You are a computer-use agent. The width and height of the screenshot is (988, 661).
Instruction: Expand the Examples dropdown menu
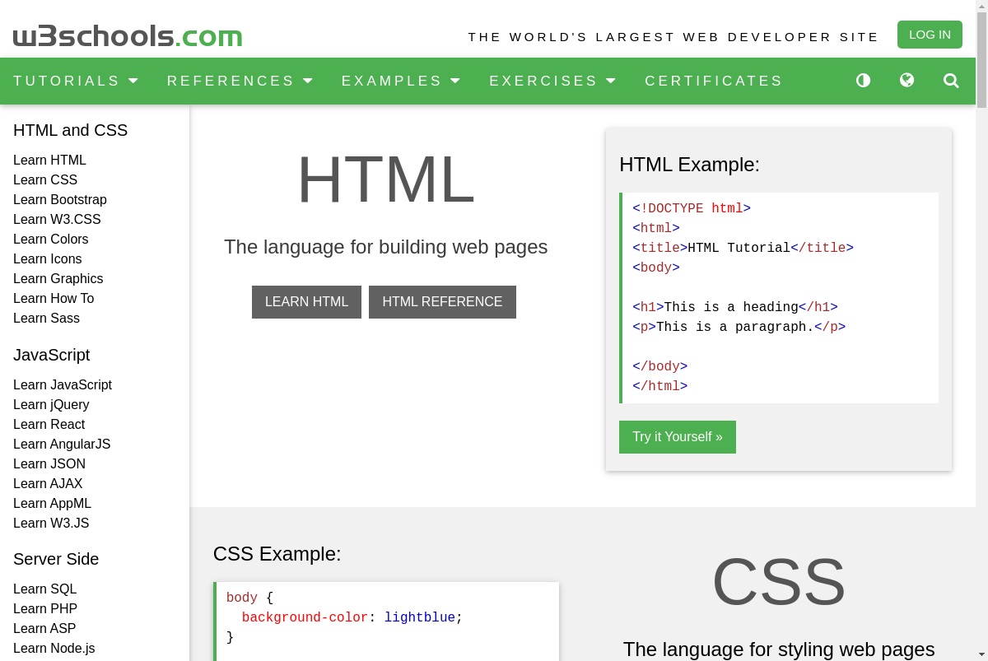(x=401, y=81)
